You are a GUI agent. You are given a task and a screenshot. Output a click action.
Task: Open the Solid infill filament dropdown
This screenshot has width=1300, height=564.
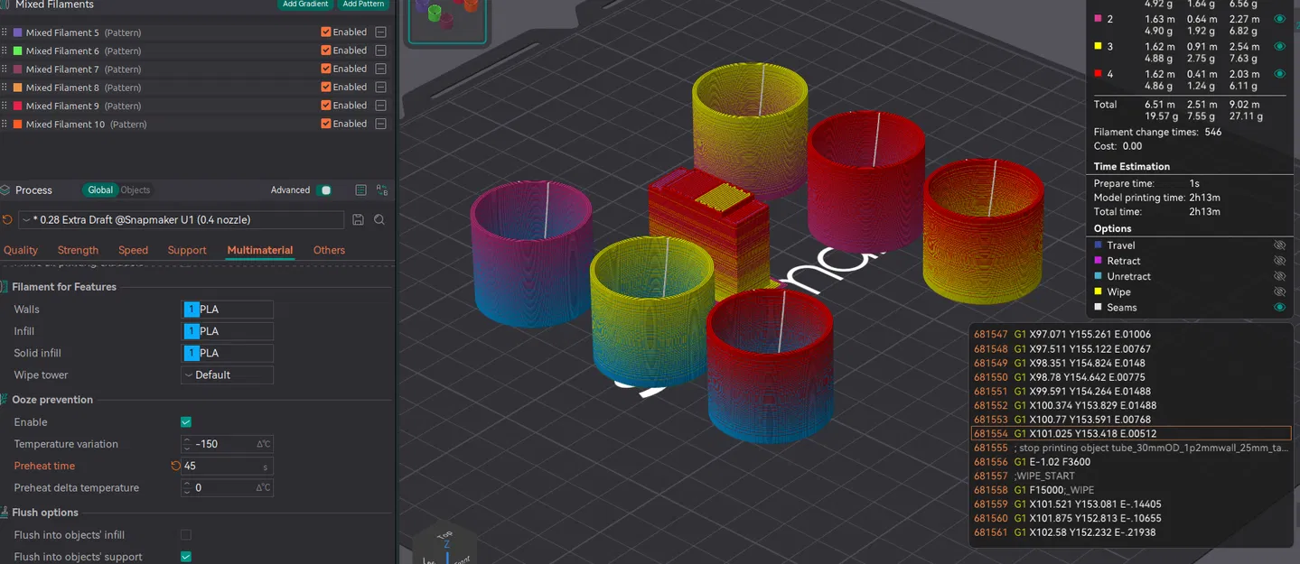click(x=228, y=353)
